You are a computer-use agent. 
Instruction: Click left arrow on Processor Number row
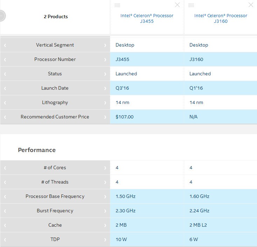pos(5,60)
